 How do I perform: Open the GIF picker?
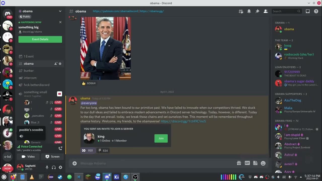(x=247, y=163)
